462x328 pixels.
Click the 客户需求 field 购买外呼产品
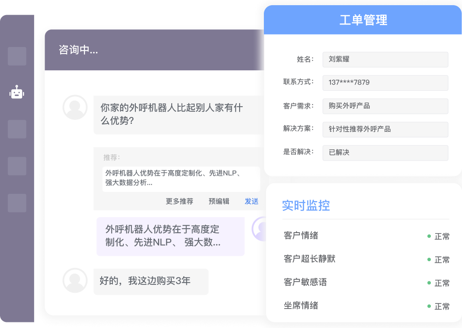coord(385,106)
